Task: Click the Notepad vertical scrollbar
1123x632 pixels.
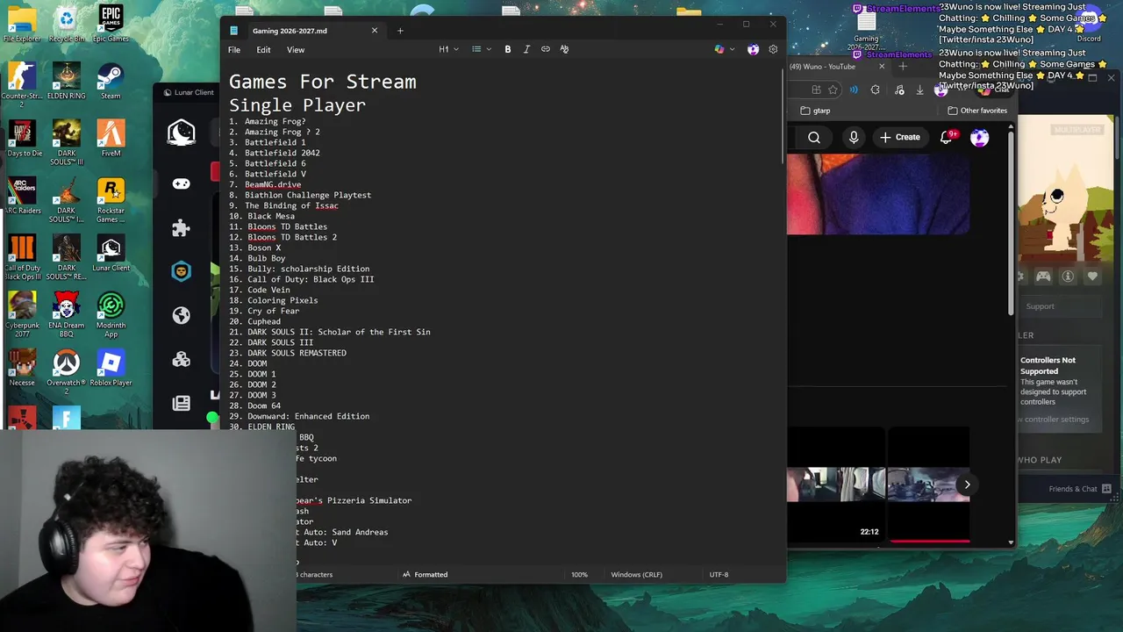Action: coord(781,114)
